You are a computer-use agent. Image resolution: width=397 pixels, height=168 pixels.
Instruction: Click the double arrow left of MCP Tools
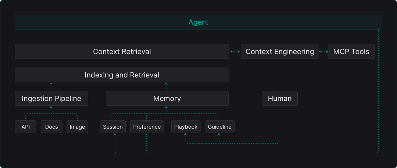[323, 52]
